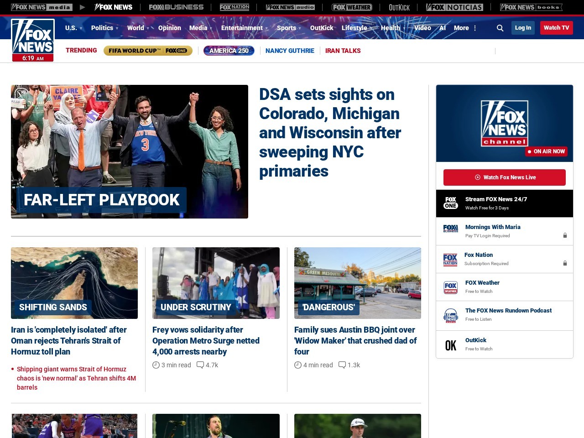Viewport: 584px width, 438px height.
Task: Click the Rundown Podcast headphones icon
Action: point(451,316)
